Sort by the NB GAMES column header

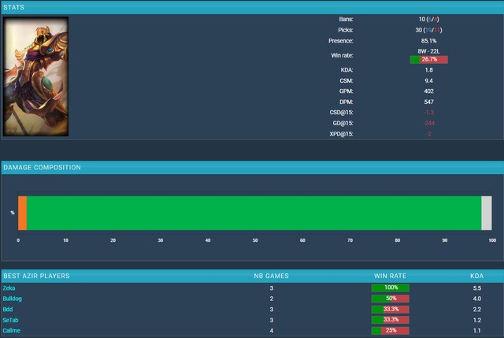[x=271, y=276]
